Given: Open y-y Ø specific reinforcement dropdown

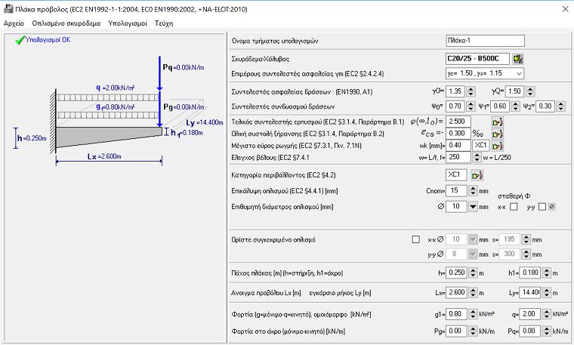Looking at the screenshot, I should click(473, 254).
